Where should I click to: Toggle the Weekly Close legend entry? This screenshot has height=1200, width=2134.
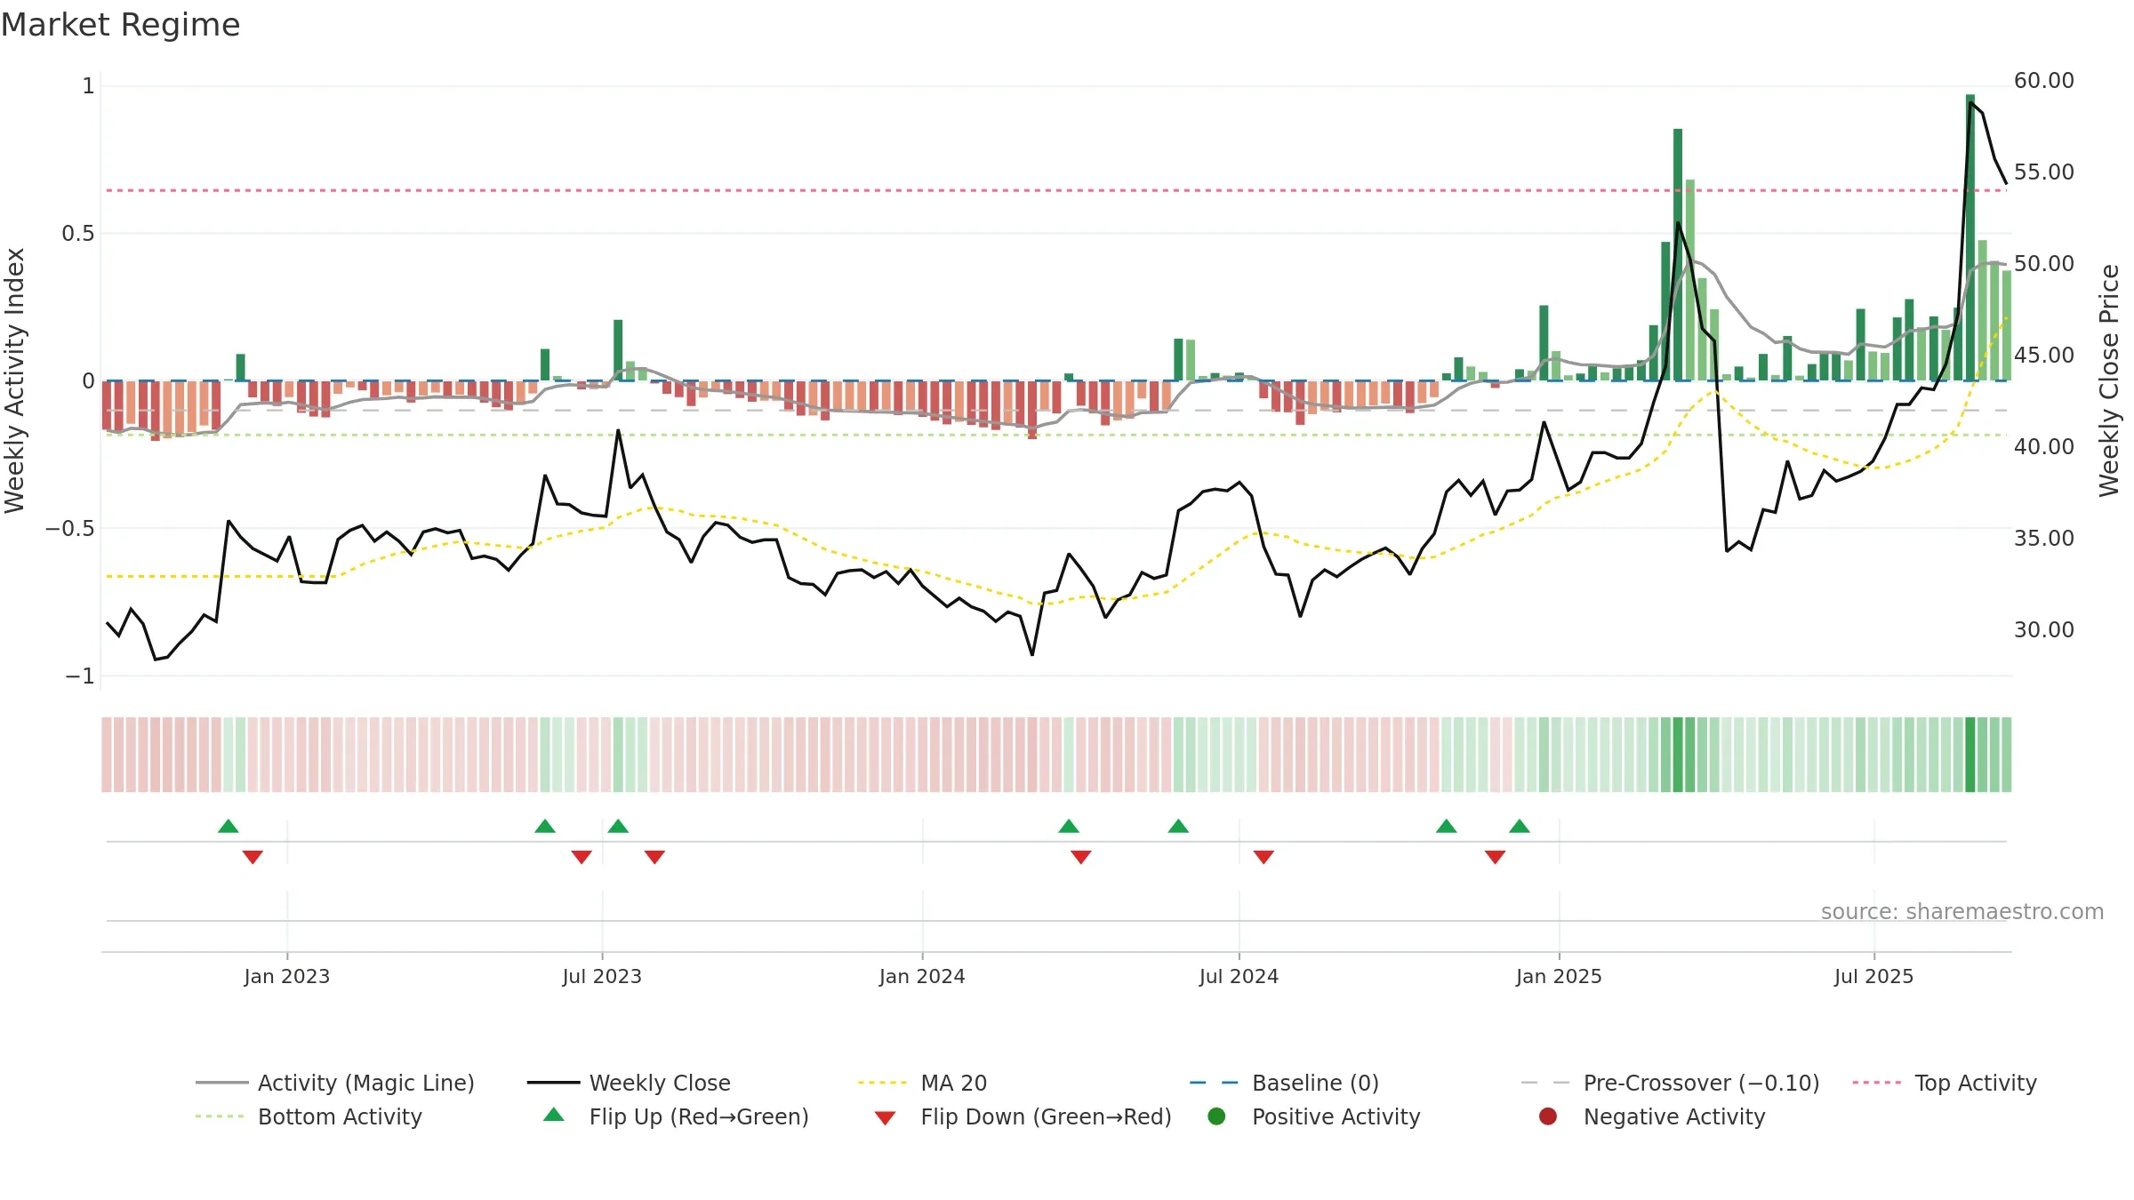coord(629,1083)
